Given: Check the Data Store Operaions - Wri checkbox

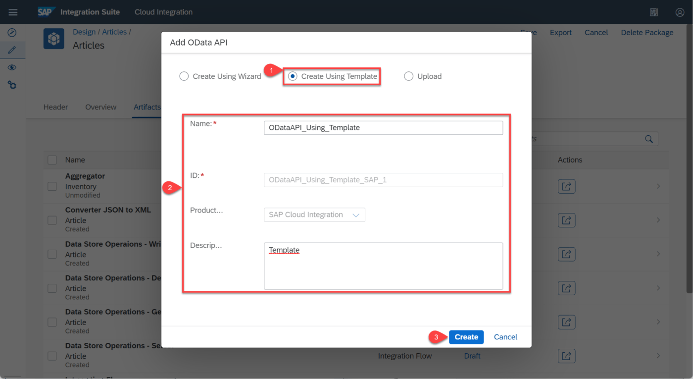Looking at the screenshot, I should point(52,254).
